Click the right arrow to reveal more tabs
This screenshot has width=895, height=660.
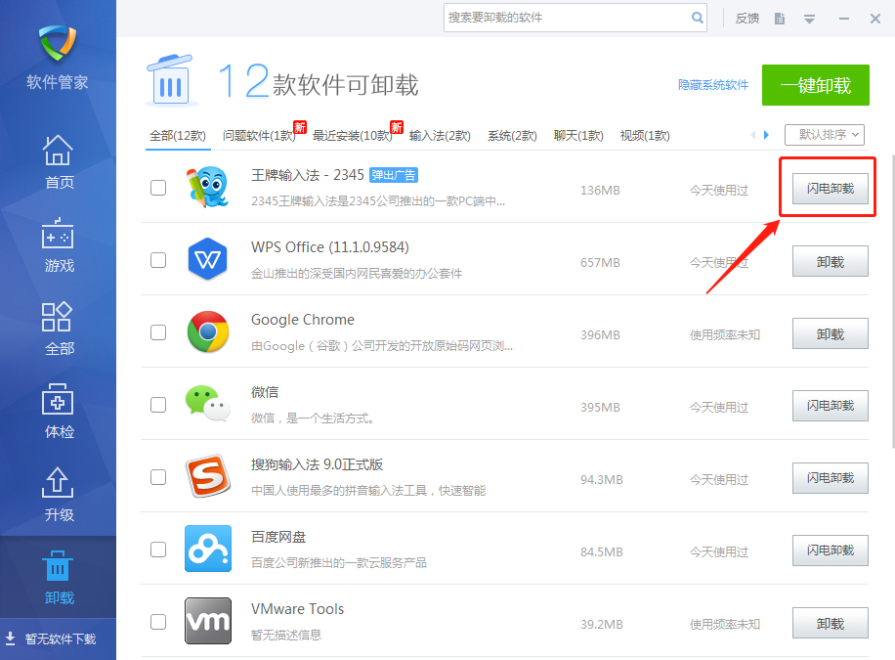click(767, 134)
